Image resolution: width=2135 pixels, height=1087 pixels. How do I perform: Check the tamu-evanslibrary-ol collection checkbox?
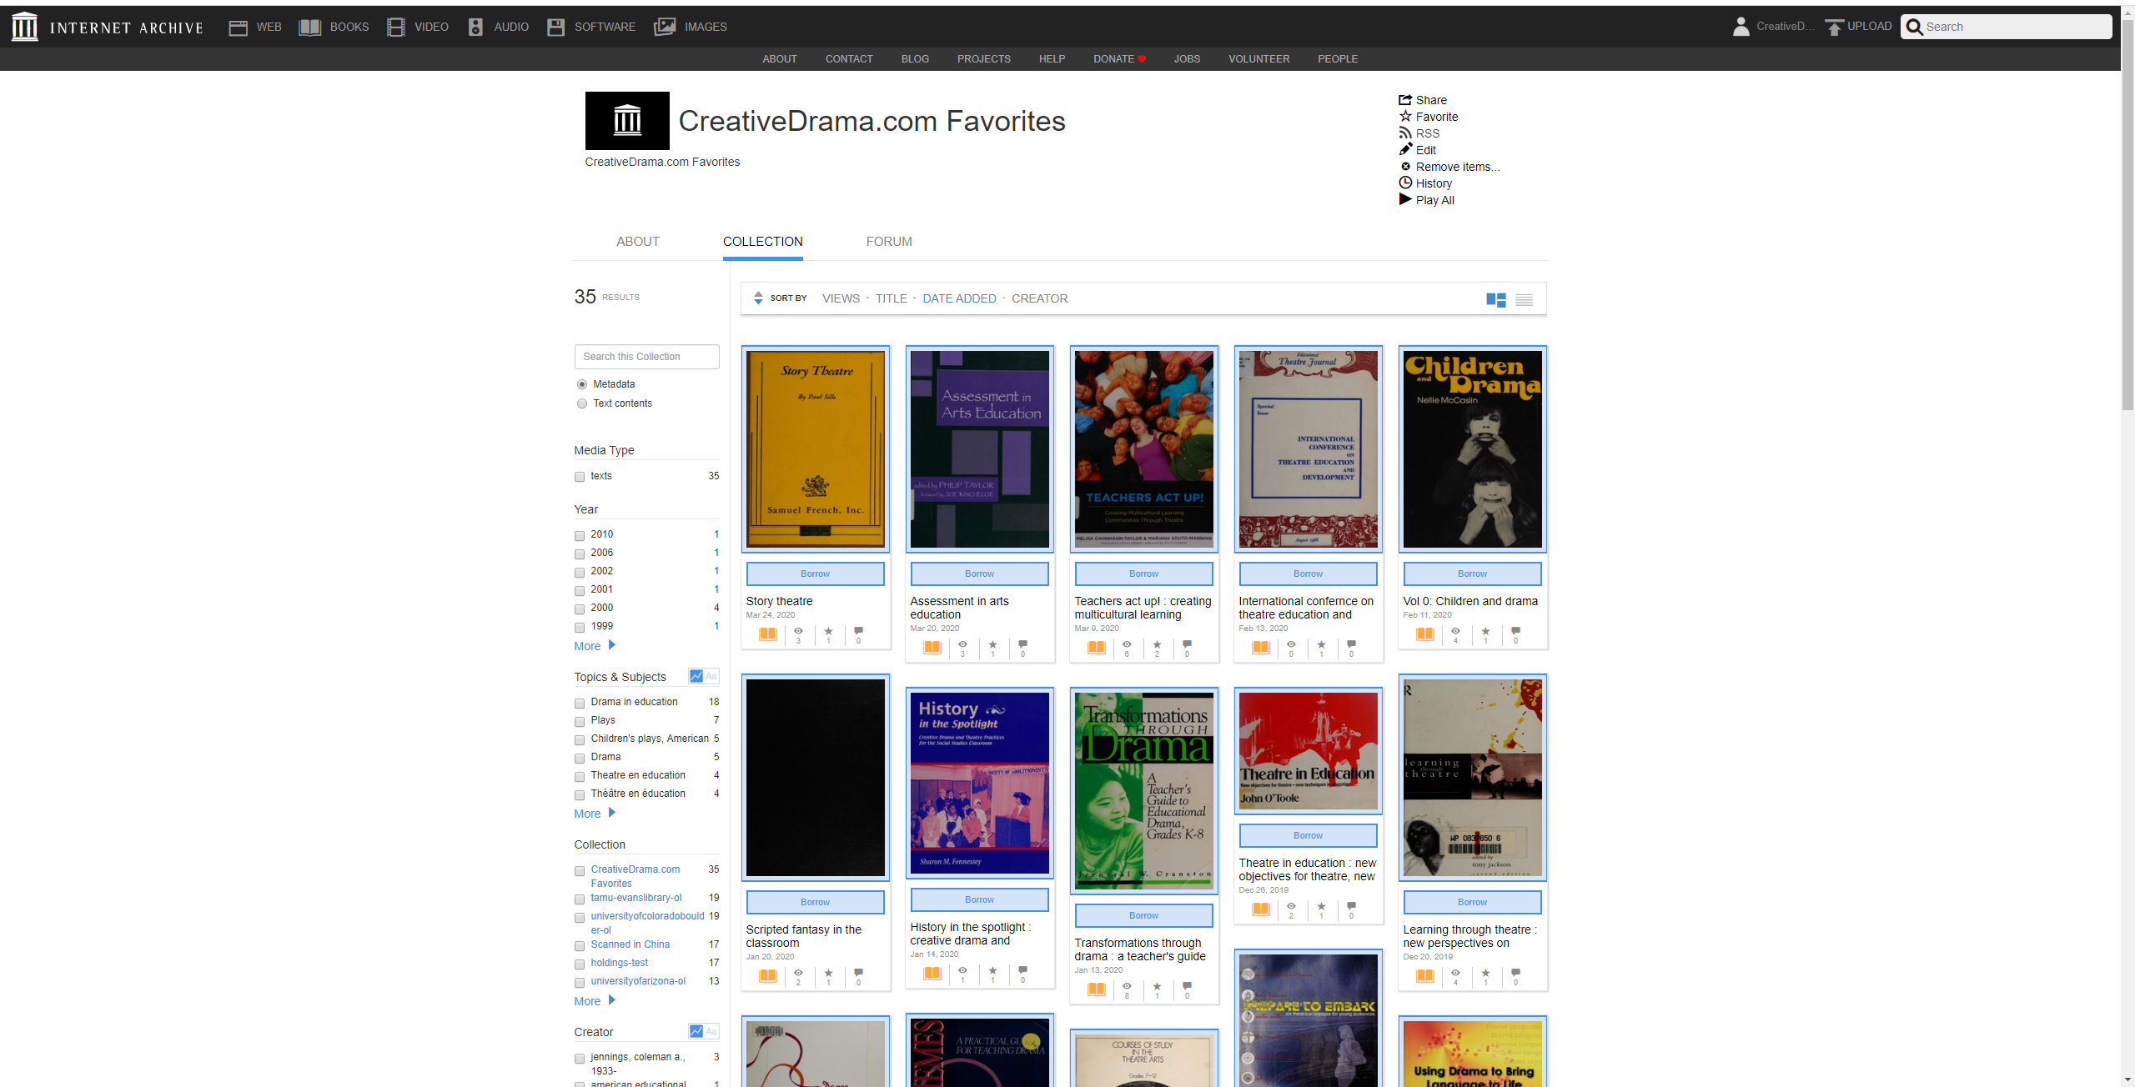[580, 899]
